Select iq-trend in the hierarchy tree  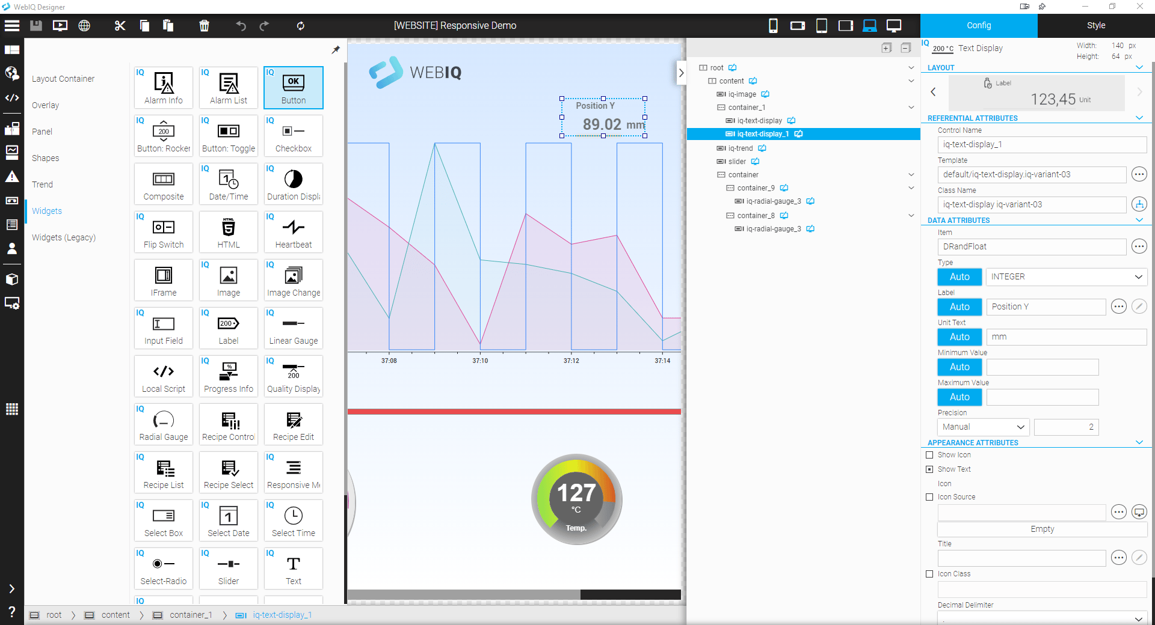740,148
